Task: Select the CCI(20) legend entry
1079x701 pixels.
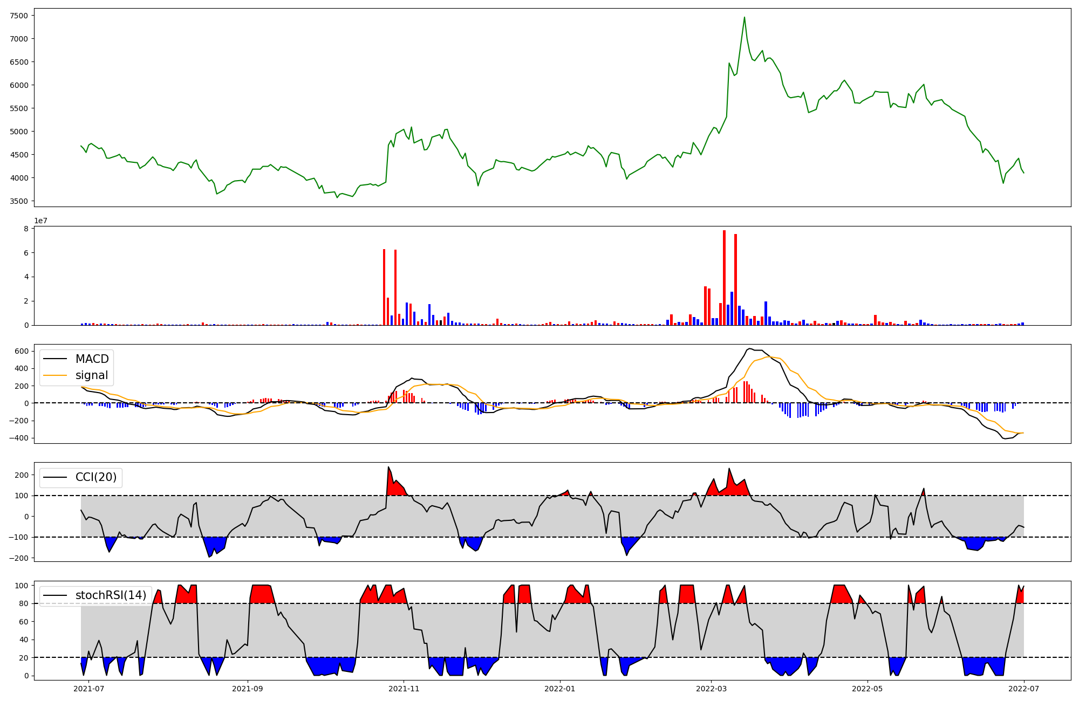Action: [96, 478]
